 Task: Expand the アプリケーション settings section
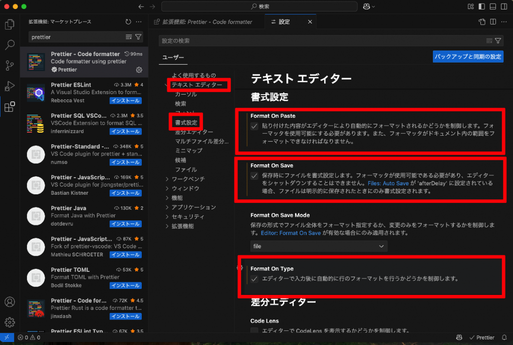167,207
